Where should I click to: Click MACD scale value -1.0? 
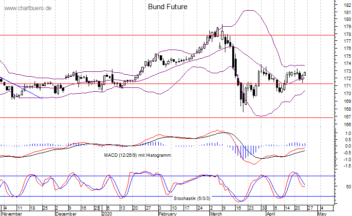click(x=348, y=160)
